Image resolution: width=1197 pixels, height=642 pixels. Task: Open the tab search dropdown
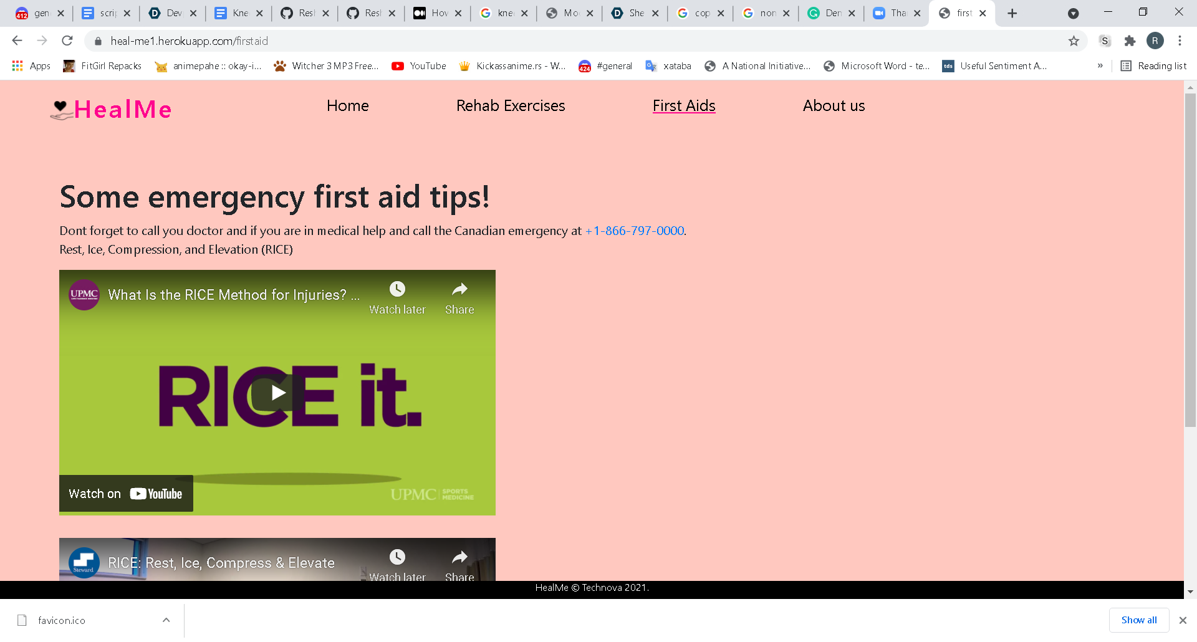click(x=1074, y=13)
